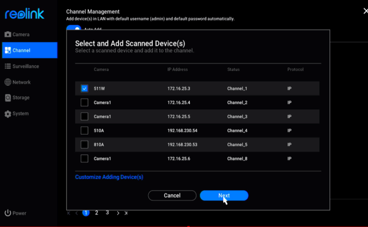
Task: Switch to page 2
Action: (97, 213)
